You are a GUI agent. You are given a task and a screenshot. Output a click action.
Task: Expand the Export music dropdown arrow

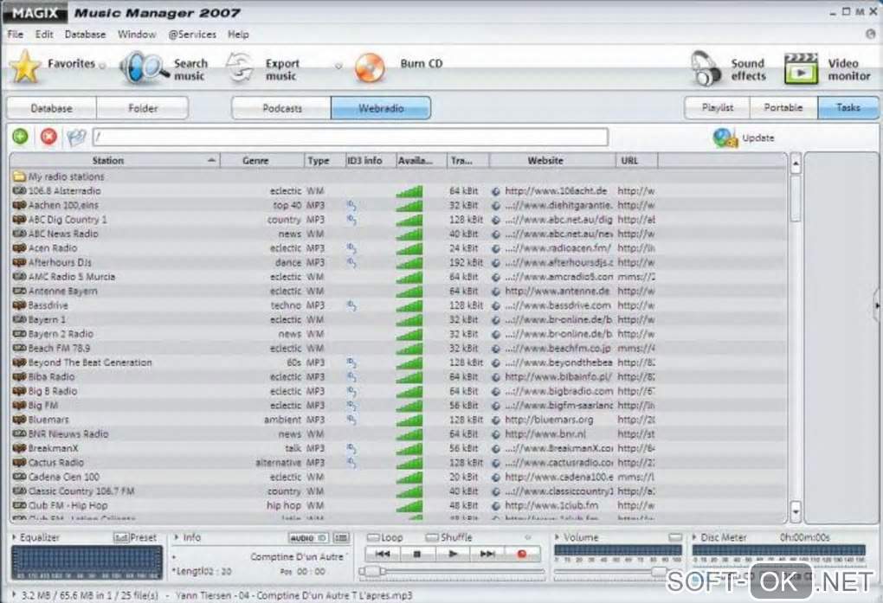(x=338, y=66)
